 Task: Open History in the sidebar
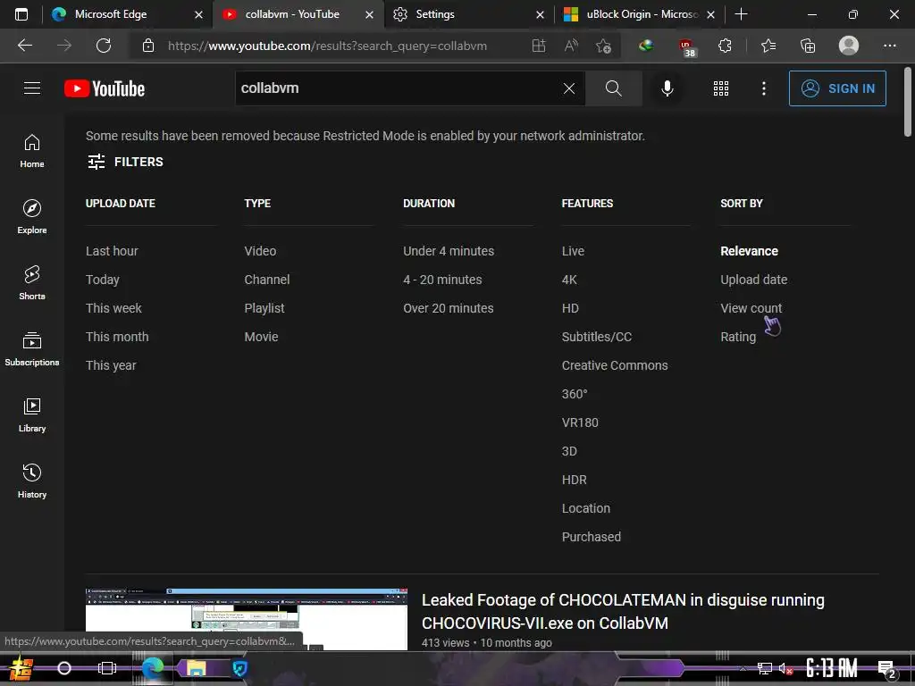[32, 480]
